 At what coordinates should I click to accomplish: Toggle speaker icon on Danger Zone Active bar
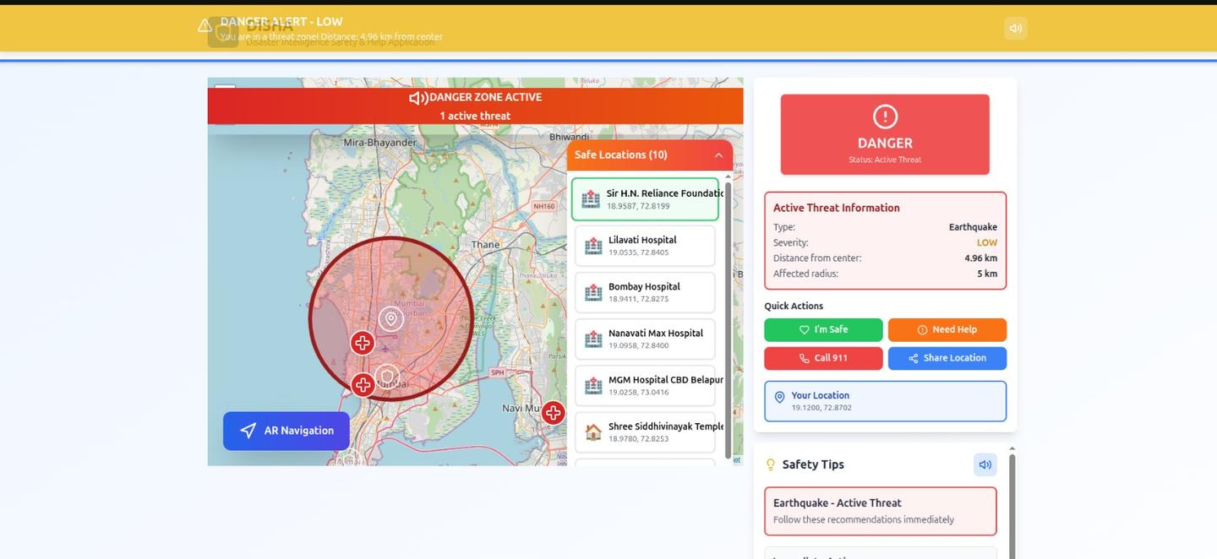coord(417,98)
